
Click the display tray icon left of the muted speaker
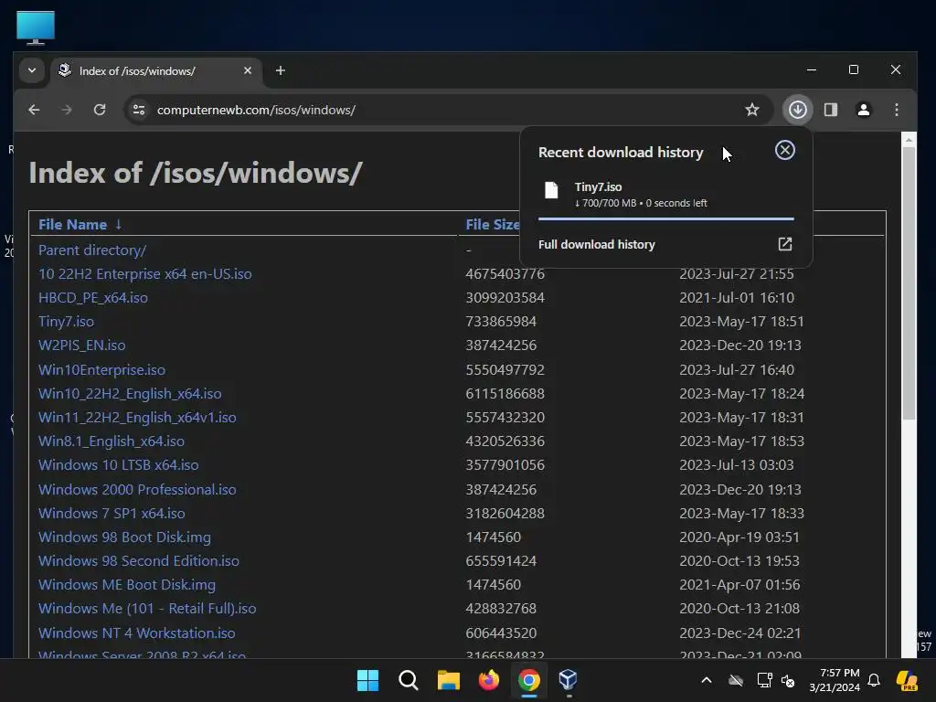tap(764, 680)
